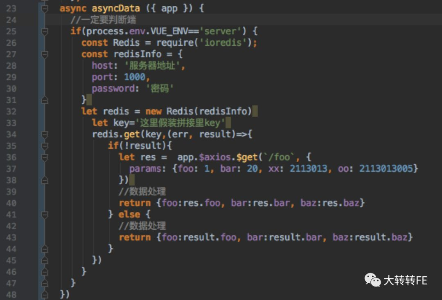Click the password value '密码'
The image size is (442, 300).
(x=160, y=89)
